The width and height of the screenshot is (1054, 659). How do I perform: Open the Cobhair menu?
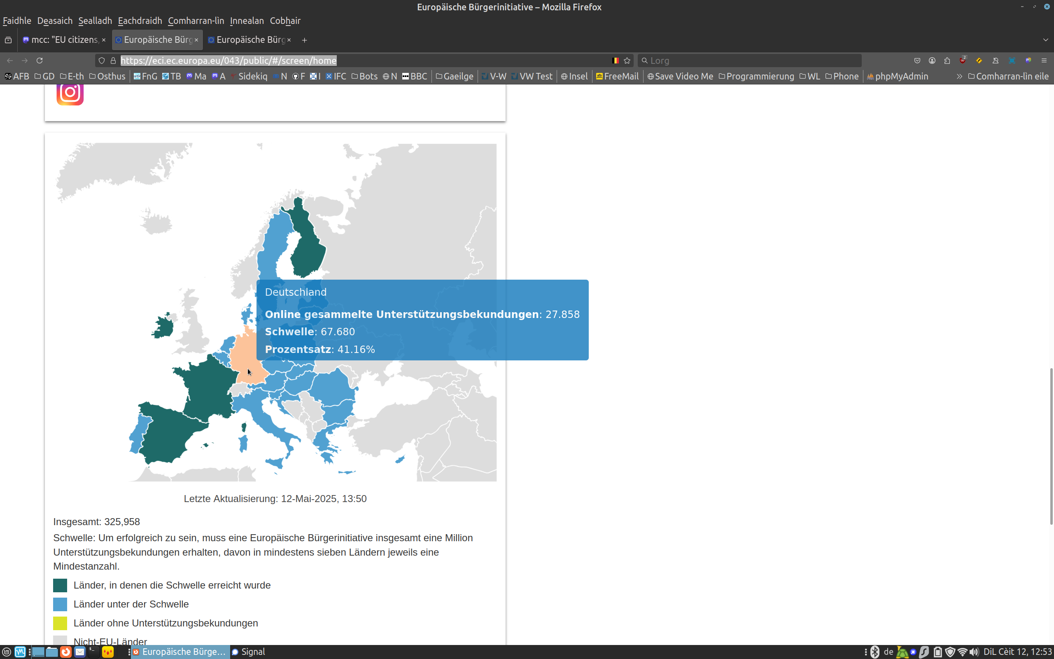(x=285, y=21)
